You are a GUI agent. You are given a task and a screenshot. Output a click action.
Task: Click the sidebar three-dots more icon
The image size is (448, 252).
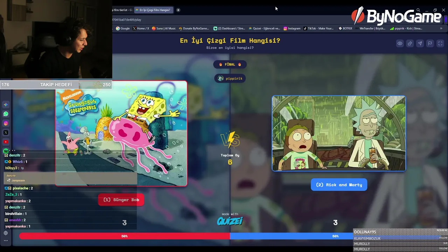[6, 241]
